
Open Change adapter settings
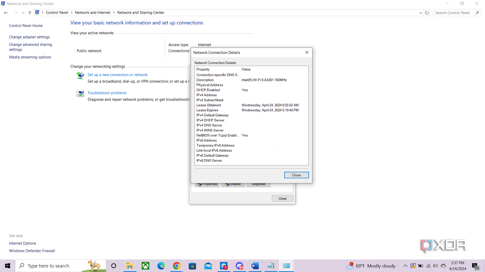coord(29,37)
